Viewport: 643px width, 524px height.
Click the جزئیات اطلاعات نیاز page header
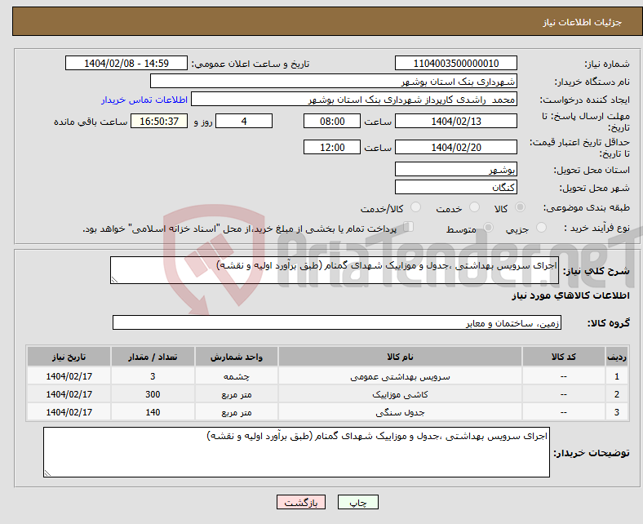point(583,22)
